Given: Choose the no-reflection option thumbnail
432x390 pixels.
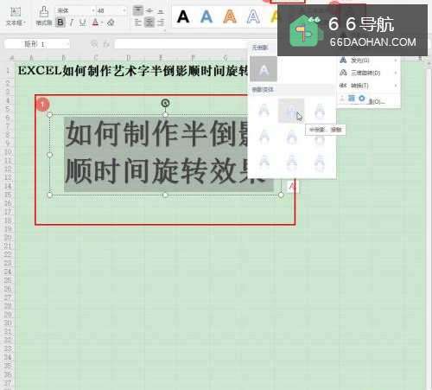Looking at the screenshot, I should (x=264, y=69).
